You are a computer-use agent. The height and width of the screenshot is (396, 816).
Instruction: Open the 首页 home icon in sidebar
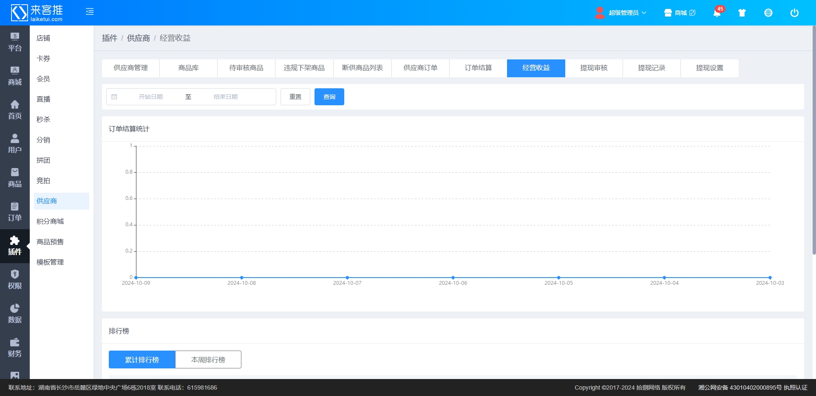15,110
